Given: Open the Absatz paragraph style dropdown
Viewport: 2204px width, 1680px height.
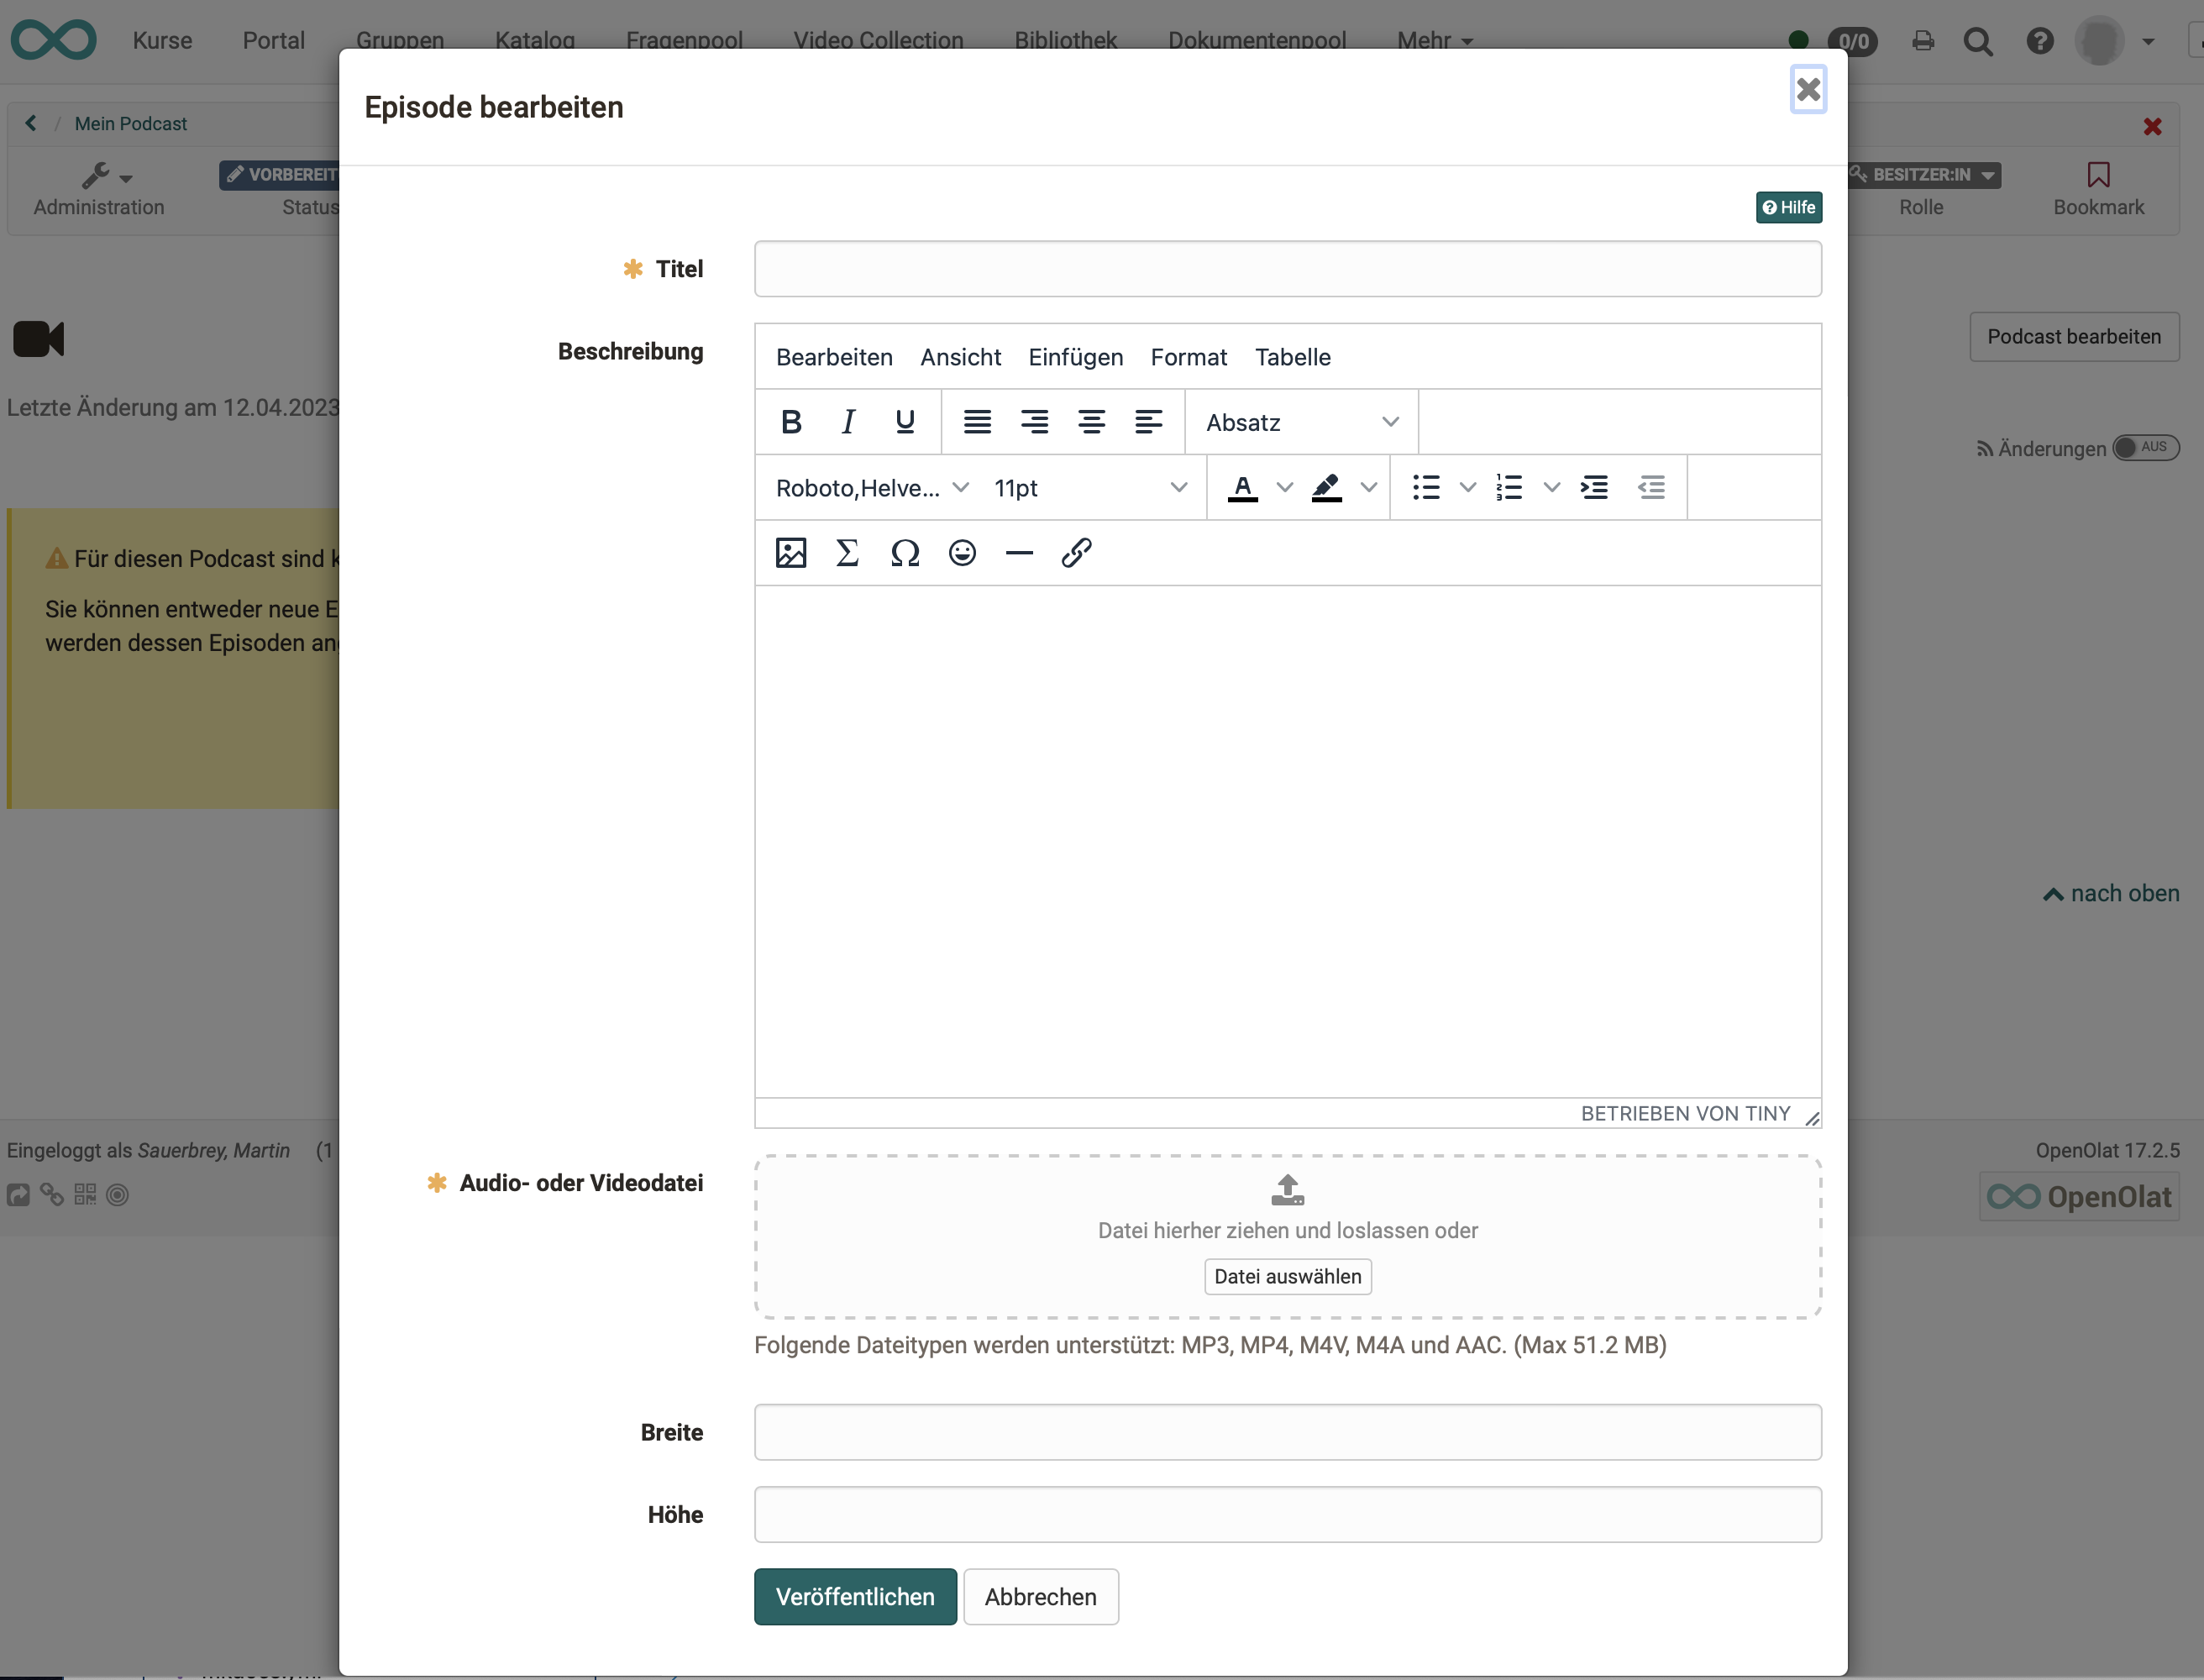Looking at the screenshot, I should pos(1301,422).
